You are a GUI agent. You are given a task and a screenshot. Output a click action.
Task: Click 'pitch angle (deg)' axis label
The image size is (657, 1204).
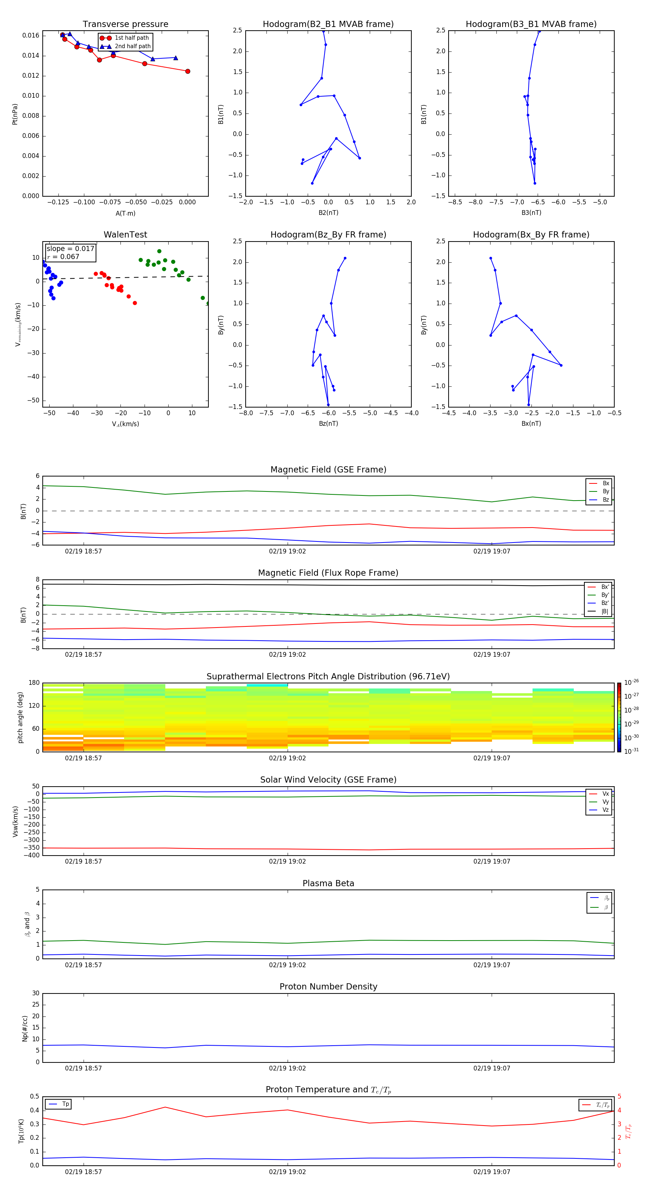[20, 717]
